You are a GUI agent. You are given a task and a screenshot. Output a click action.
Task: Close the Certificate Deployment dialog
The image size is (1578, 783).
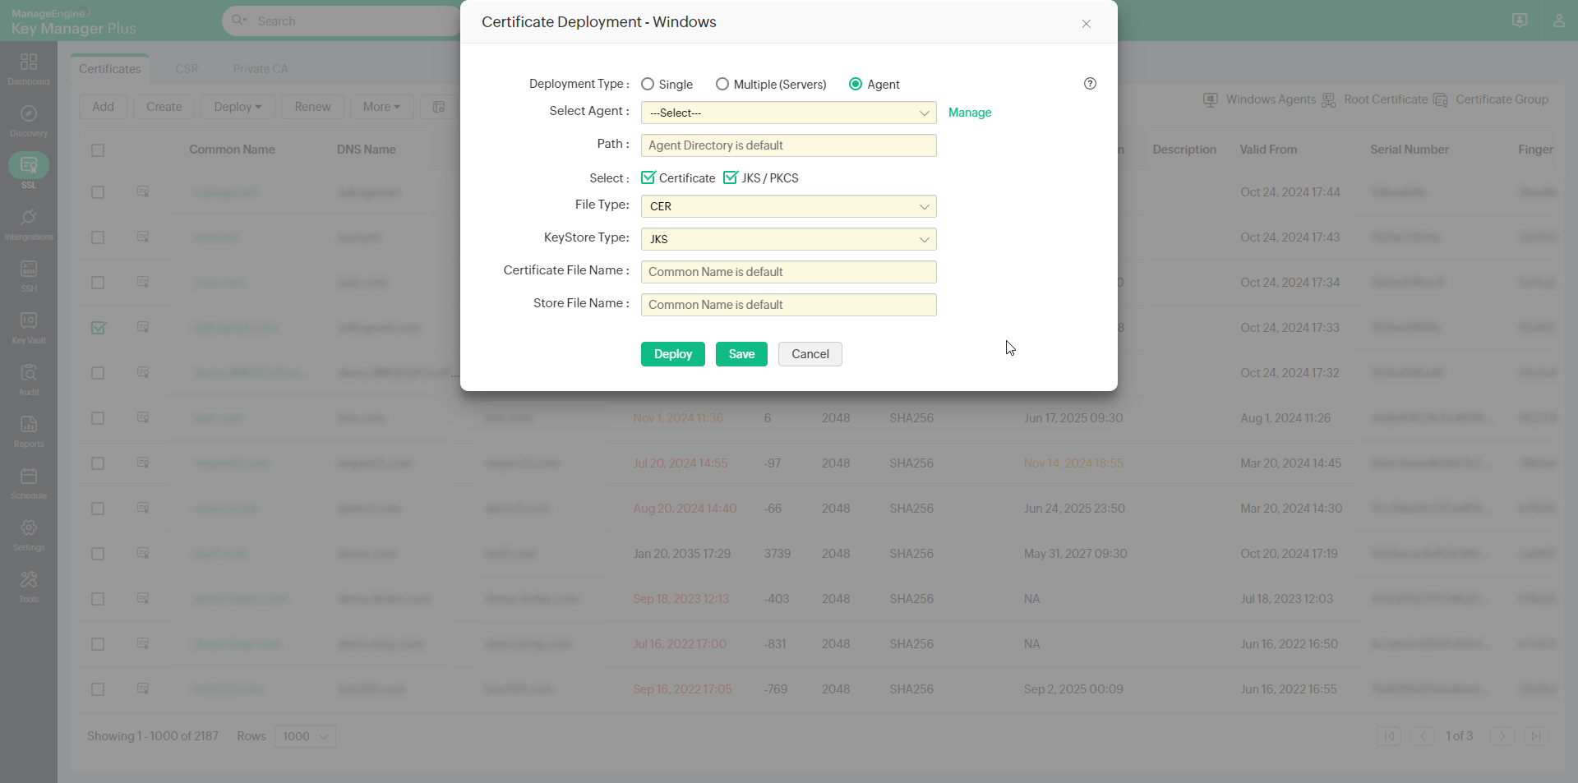[1087, 24]
